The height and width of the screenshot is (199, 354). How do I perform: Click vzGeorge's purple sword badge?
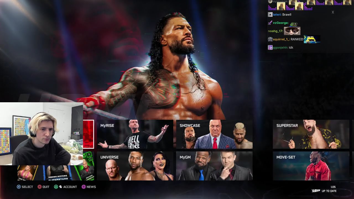pyautogui.click(x=270, y=23)
